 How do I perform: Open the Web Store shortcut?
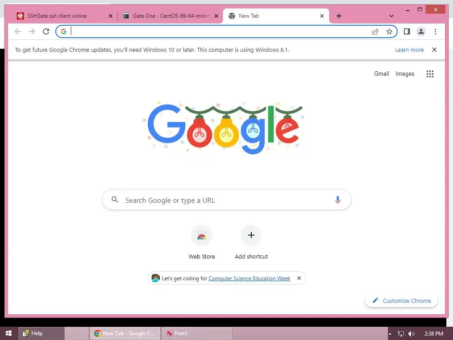[x=202, y=243]
